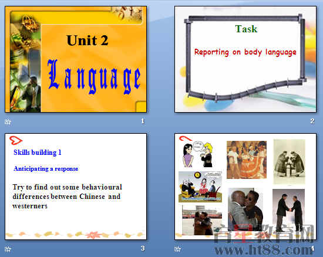Click the handshake photo on slide 4

[x=288, y=210]
